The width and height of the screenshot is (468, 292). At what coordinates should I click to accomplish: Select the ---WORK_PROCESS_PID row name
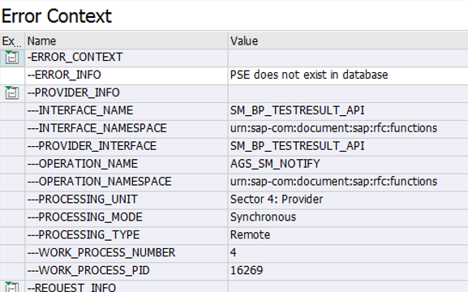coord(88,270)
